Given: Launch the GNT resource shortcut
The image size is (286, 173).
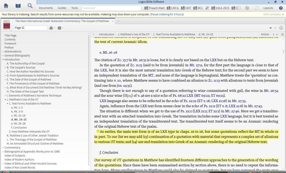Looking at the screenshot, I should (x=186, y=8).
